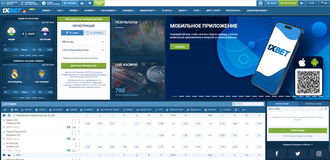The image size is (330, 160).
Task: Select the 'Все' sports filter
Action: [14, 110]
